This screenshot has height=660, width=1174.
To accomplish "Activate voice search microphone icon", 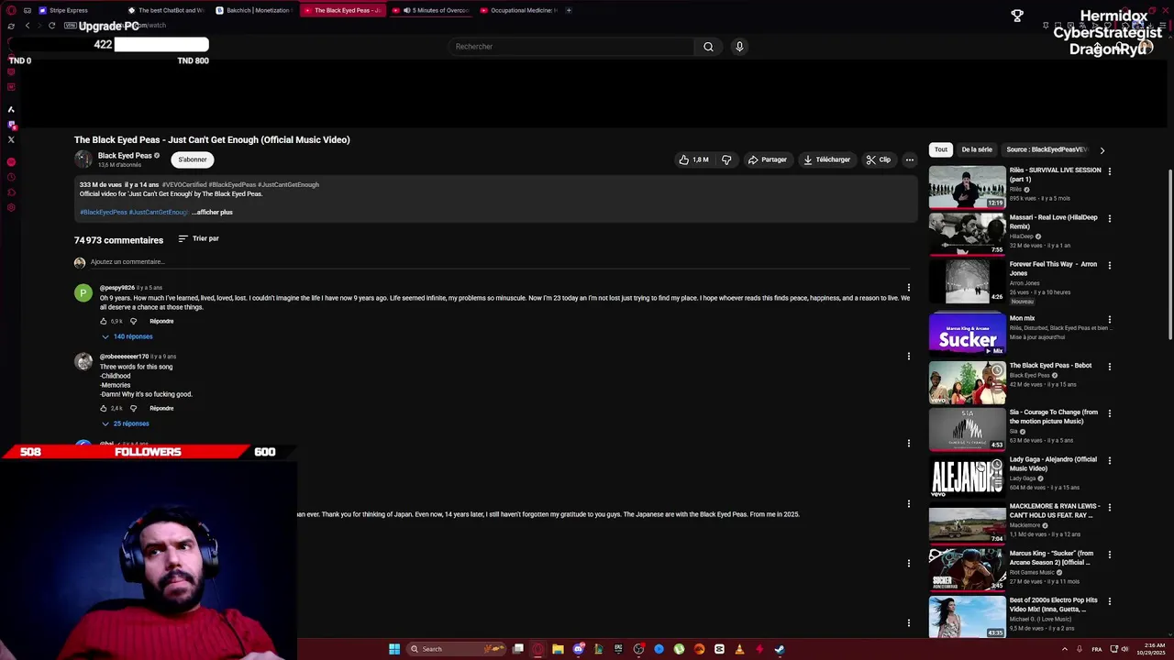I will (739, 47).
